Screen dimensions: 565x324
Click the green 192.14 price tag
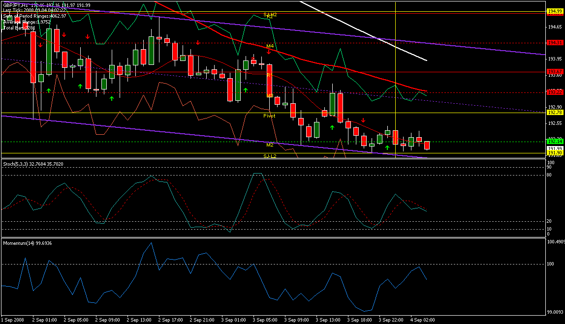coord(555,142)
